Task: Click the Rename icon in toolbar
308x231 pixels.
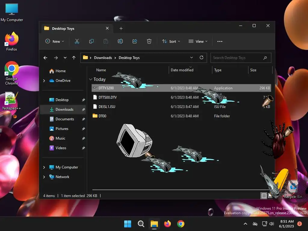Action: pos(120,41)
